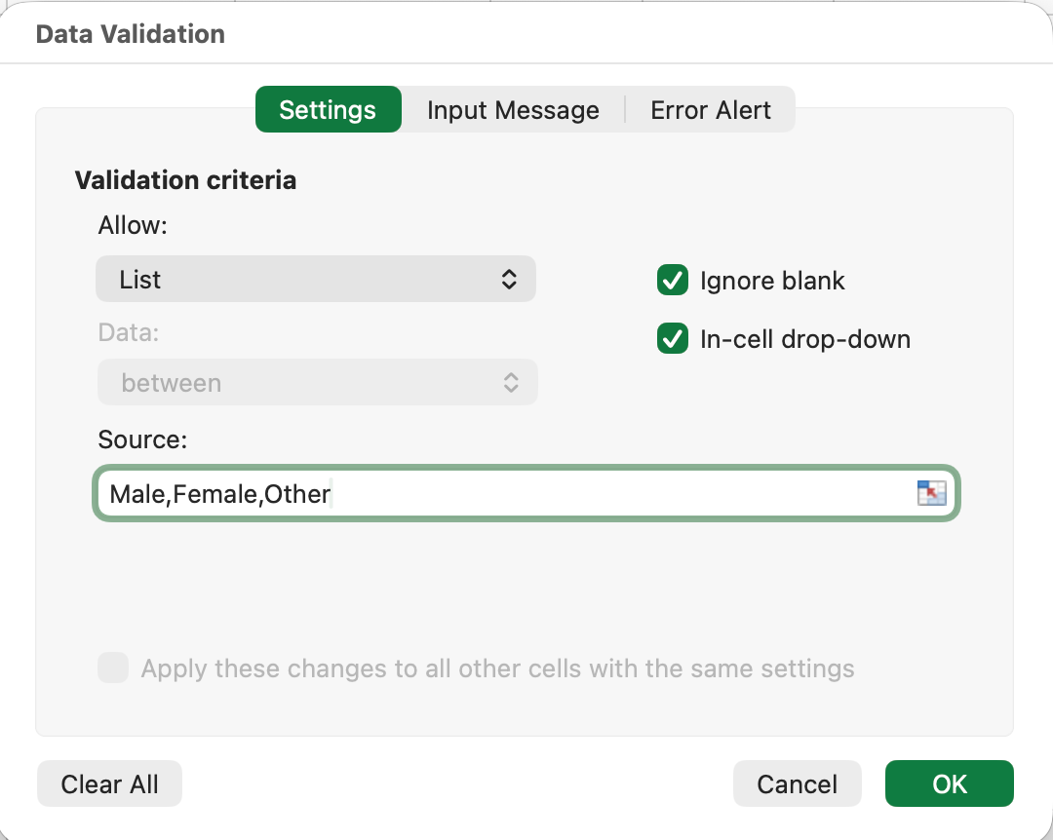Confirm validation with the OK button
The image size is (1053, 840).
(x=949, y=784)
